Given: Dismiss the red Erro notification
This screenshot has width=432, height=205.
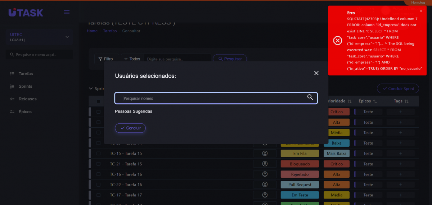Looking at the screenshot, I should click(421, 11).
